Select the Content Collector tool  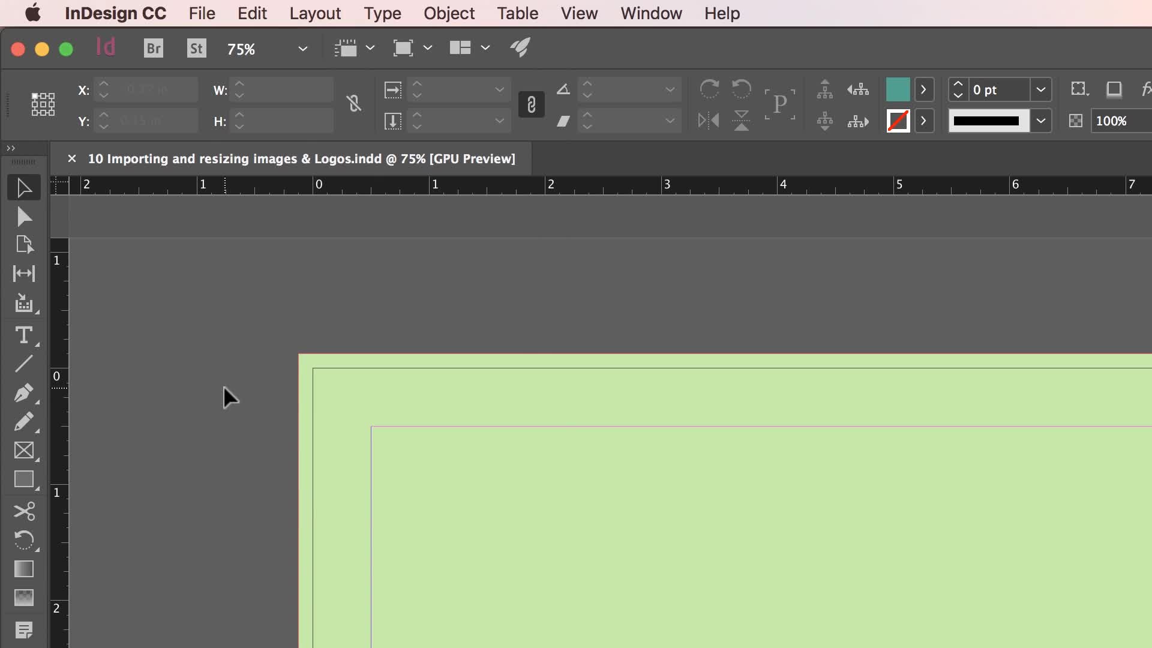click(24, 304)
